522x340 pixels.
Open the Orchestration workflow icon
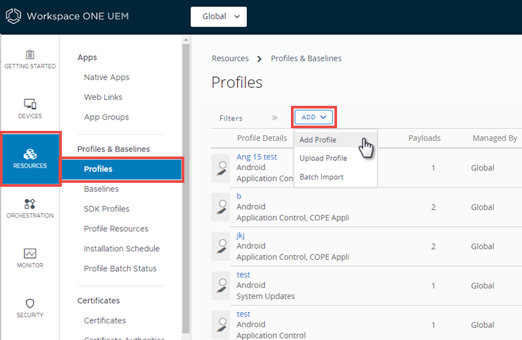(30, 204)
